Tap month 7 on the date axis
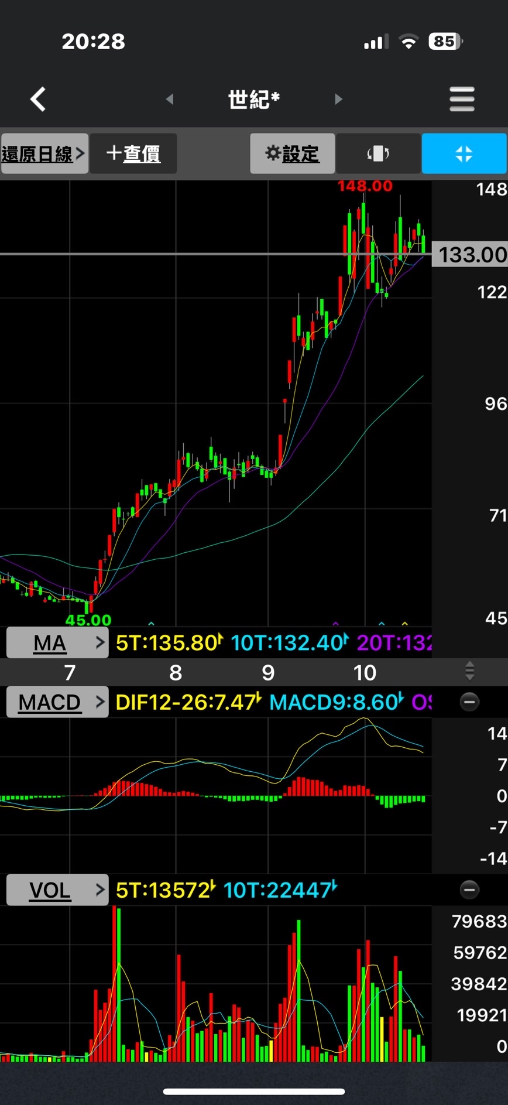Screen dimensions: 508x1105 click(70, 673)
